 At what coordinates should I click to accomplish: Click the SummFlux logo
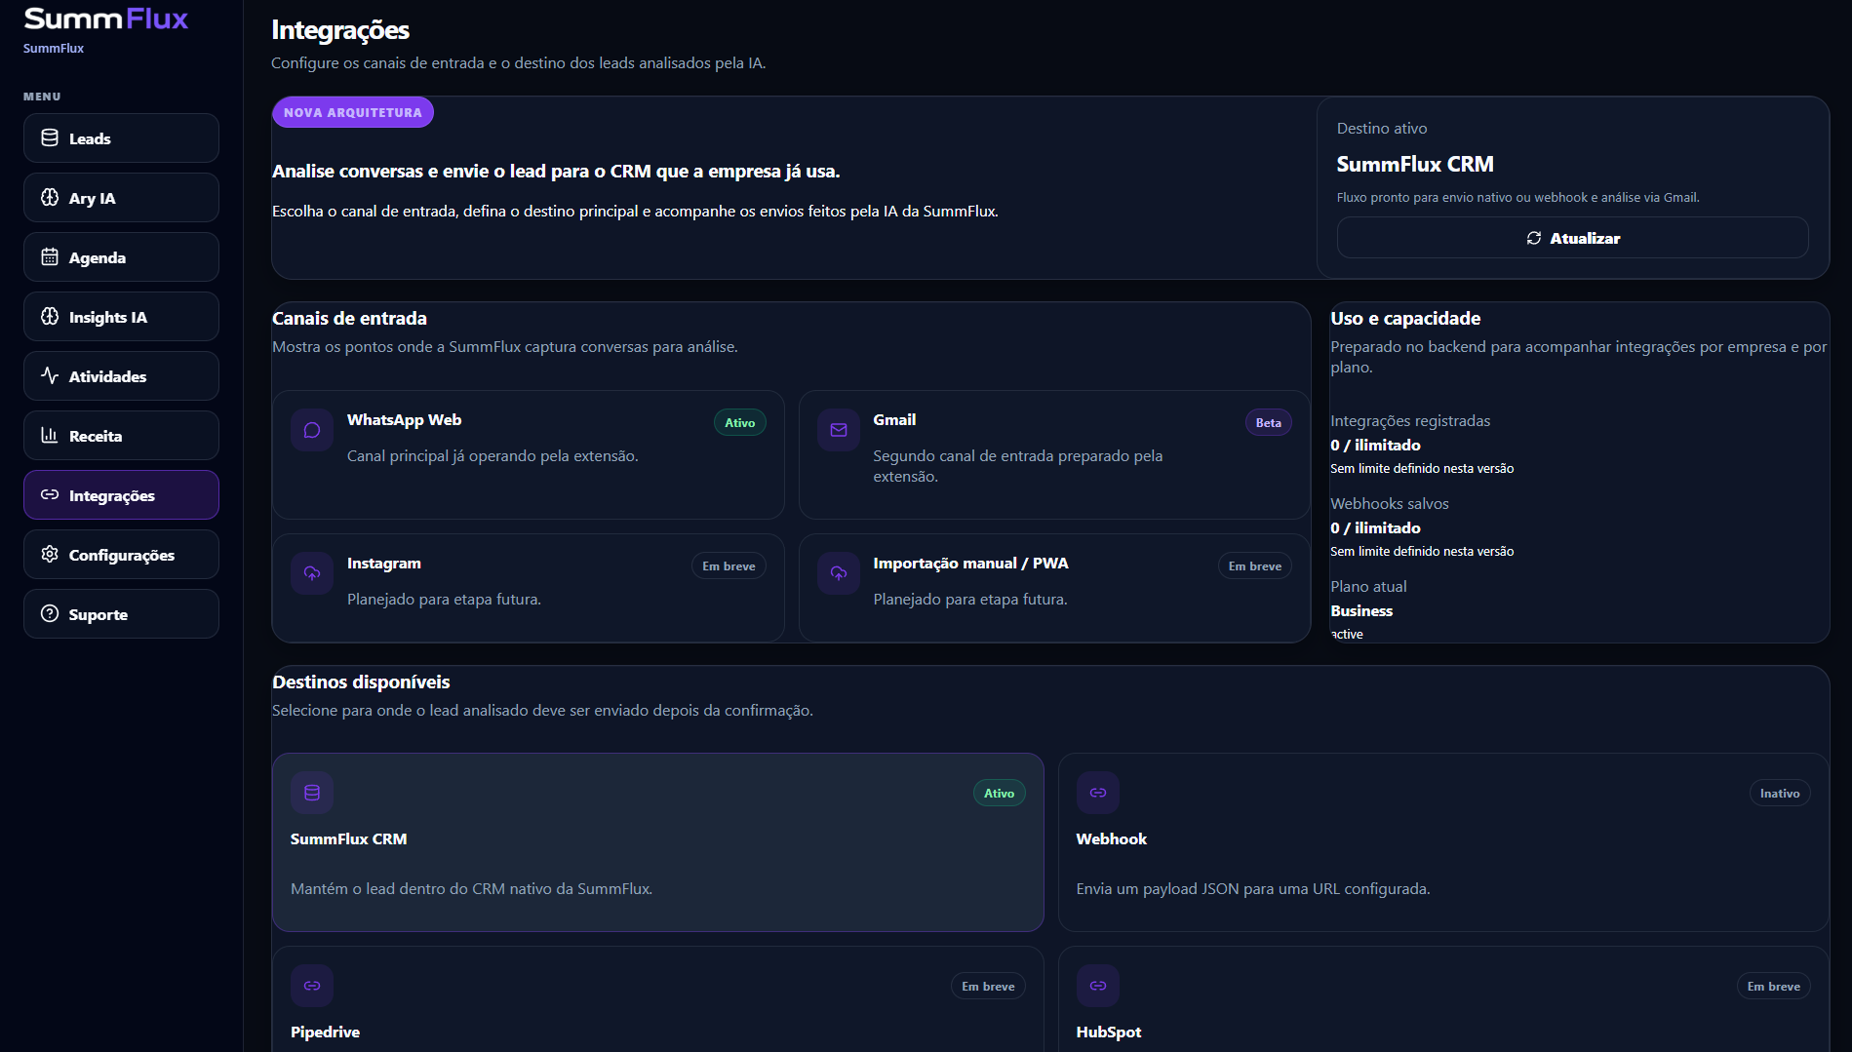[106, 19]
